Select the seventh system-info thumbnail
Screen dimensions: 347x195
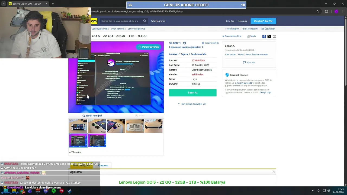tap(97, 140)
